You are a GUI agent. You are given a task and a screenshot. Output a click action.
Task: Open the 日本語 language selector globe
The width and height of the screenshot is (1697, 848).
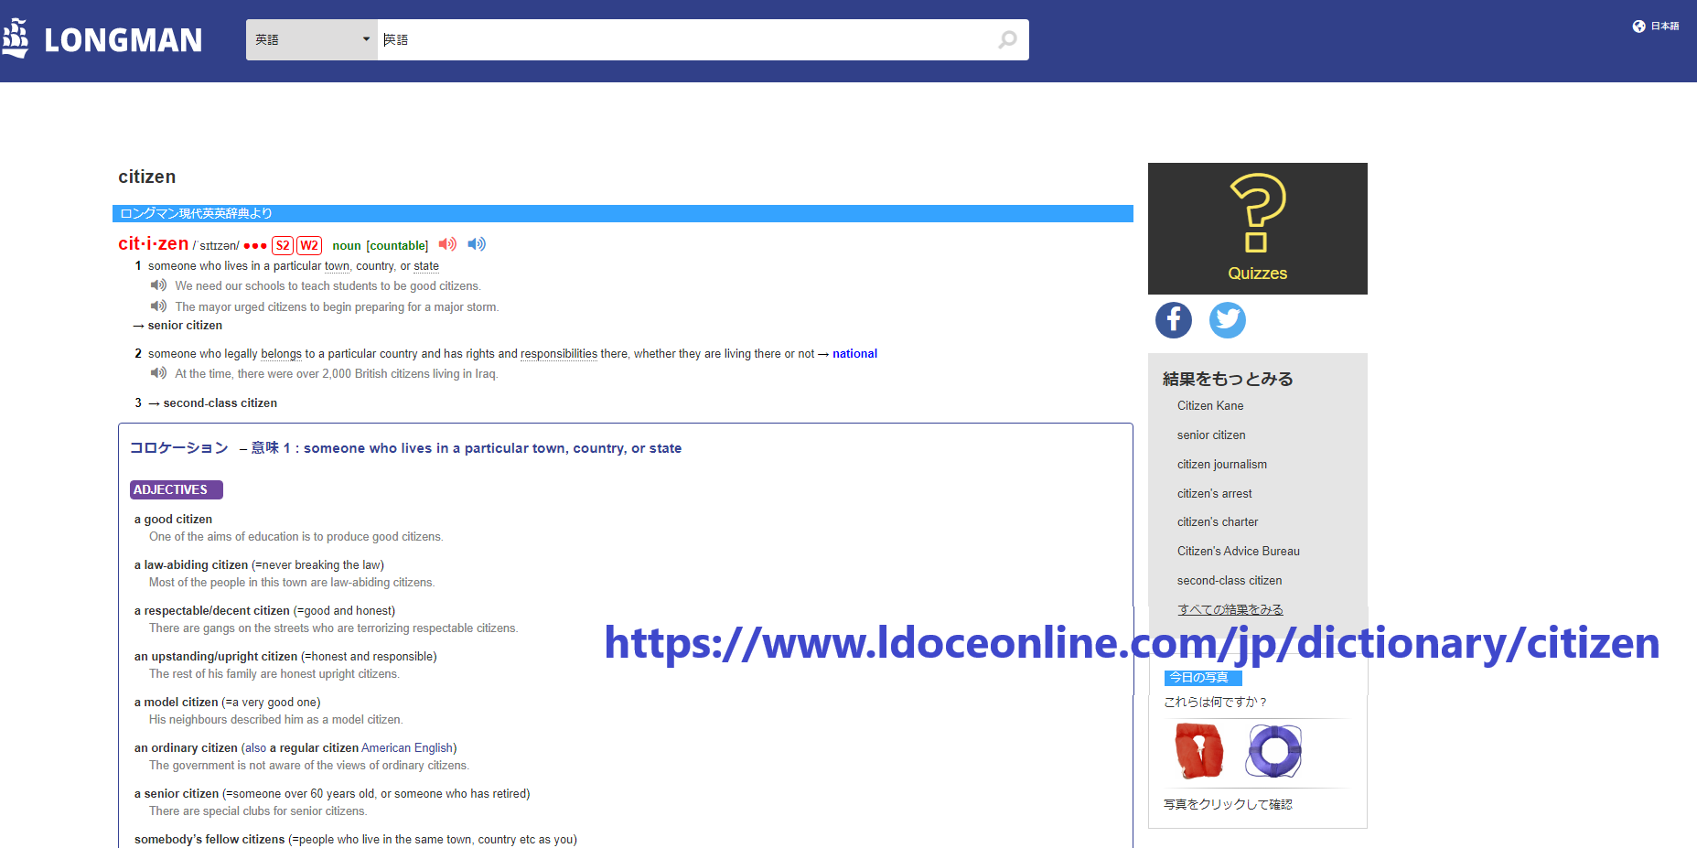(1638, 27)
